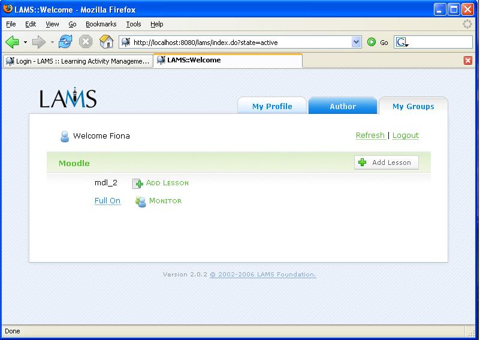The height and width of the screenshot is (340, 480).
Task: Click the plus icon next to mdl_2
Action: 138,183
